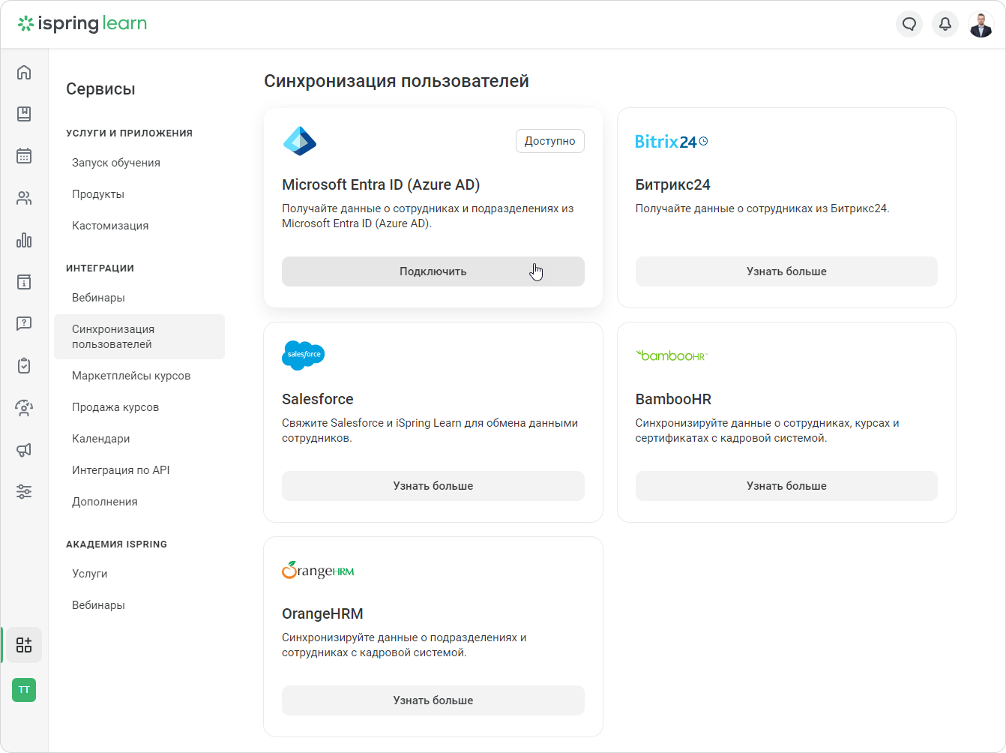This screenshot has height=753, width=1006.
Task: Open Маркетплейсы курсов menu item
Action: click(131, 376)
